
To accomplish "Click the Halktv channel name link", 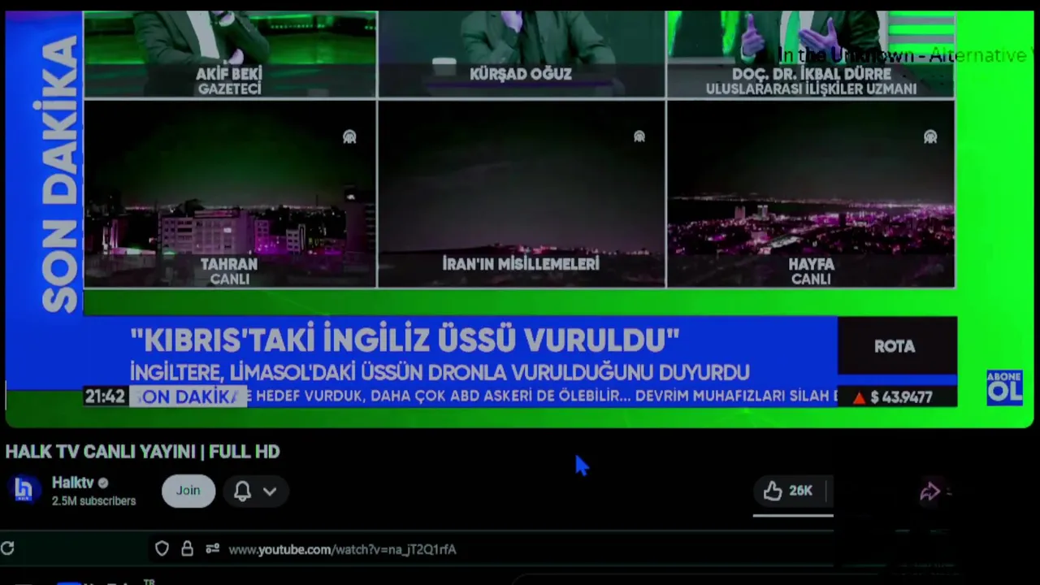I will (x=72, y=483).
